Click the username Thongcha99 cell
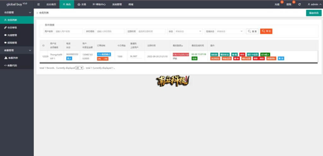 pos(56,55)
